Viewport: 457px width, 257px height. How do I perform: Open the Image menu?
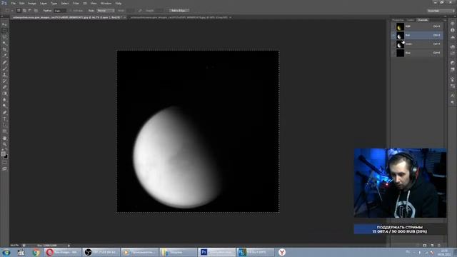pyautogui.click(x=31, y=3)
